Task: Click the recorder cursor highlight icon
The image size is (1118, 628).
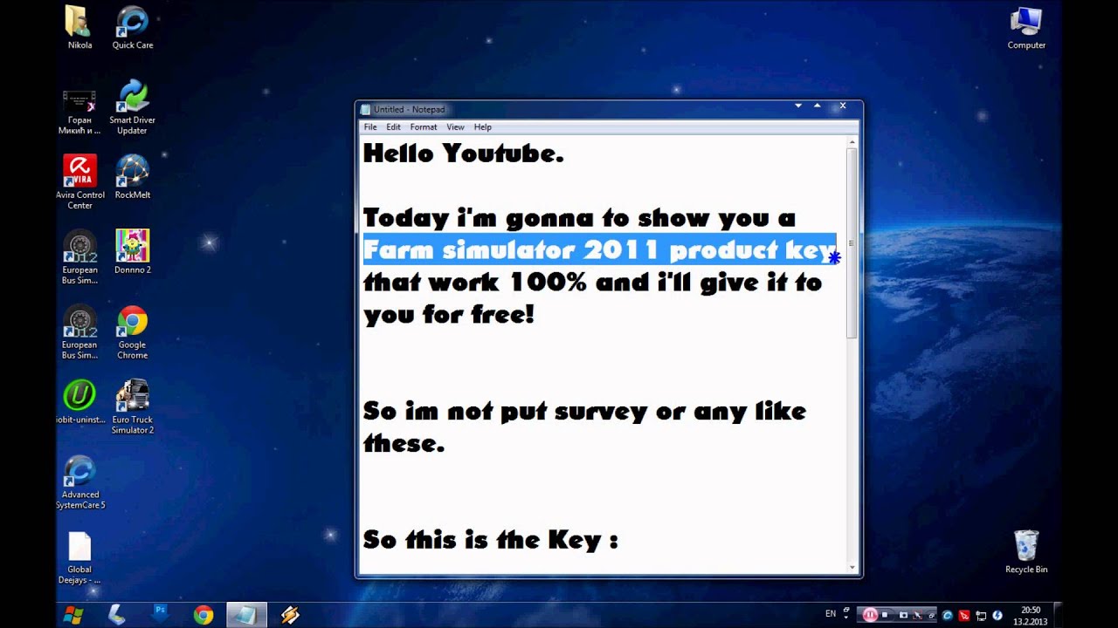Action: 917,615
